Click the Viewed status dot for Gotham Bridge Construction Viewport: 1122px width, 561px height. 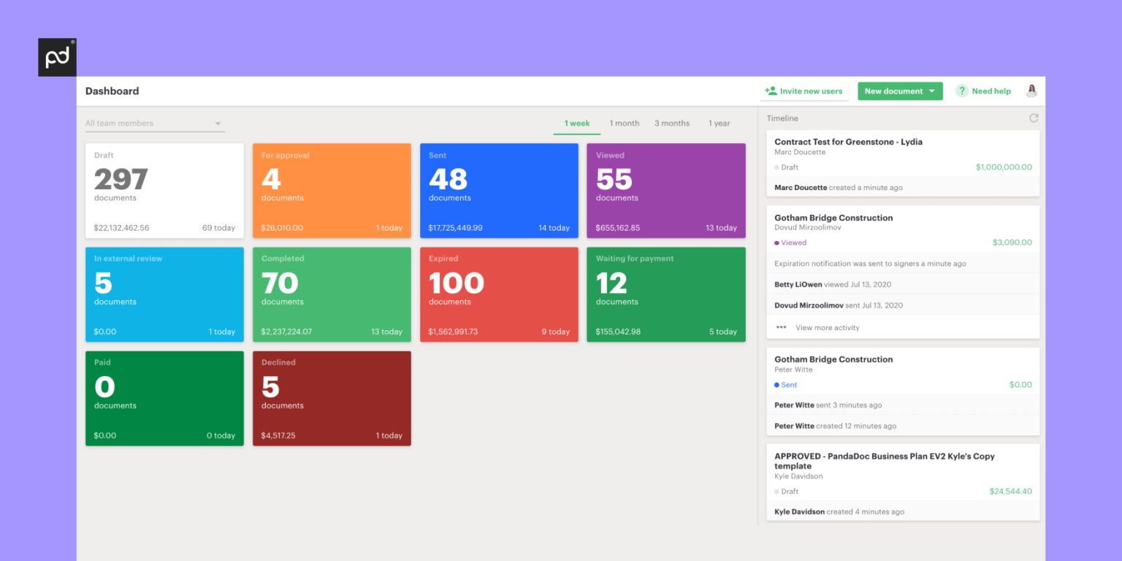(x=777, y=242)
